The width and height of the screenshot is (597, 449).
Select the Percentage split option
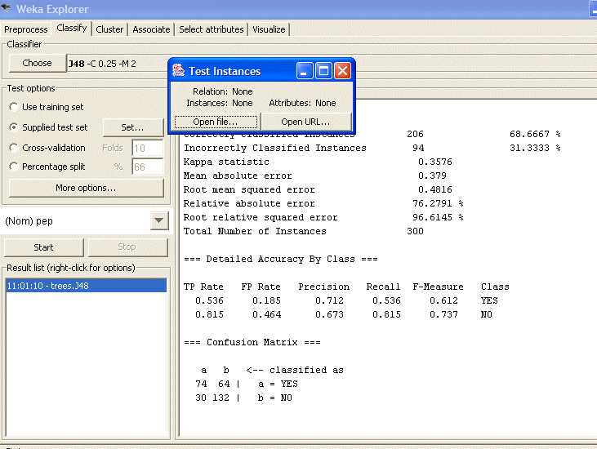pos(14,167)
